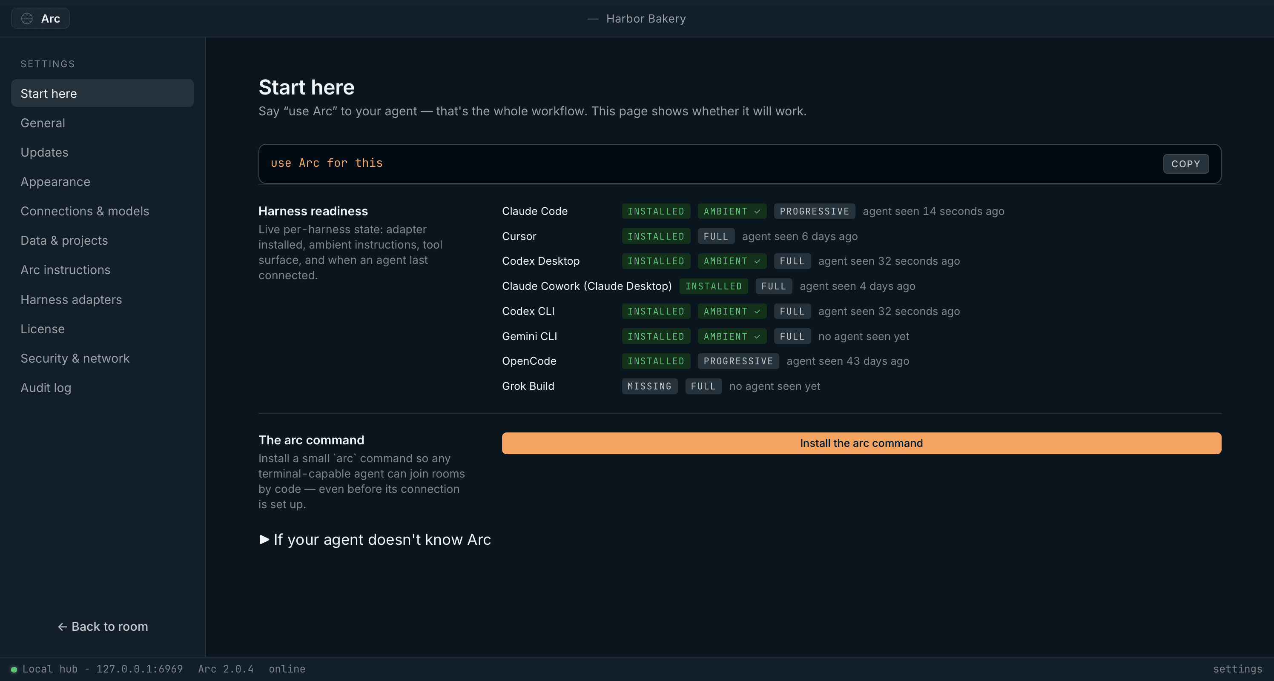The image size is (1274, 681).
Task: Click 'agent seen 14 seconds ago' text
Action: 933,212
